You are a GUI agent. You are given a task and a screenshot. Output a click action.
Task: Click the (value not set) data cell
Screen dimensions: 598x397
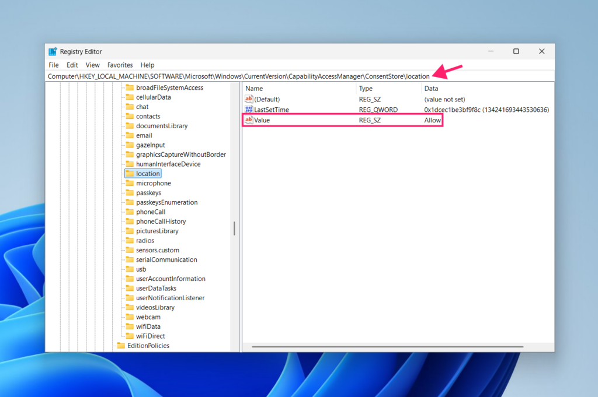click(444, 99)
